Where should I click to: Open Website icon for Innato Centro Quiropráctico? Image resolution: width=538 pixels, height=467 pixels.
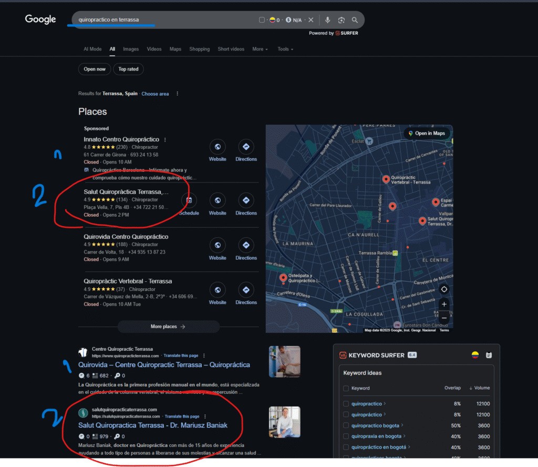(218, 147)
